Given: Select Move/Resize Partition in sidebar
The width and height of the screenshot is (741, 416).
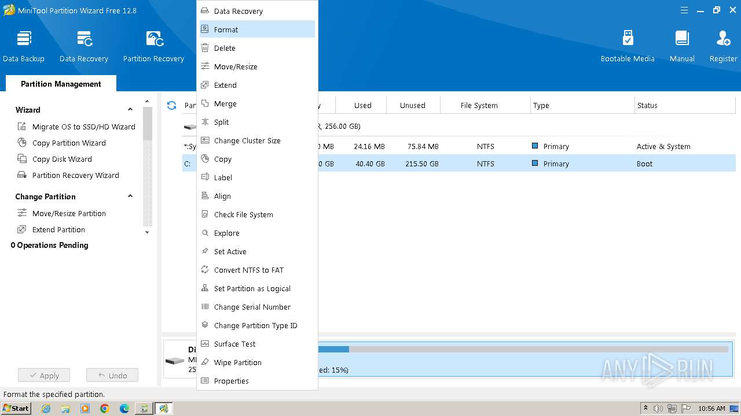Looking at the screenshot, I should pyautogui.click(x=61, y=213).
